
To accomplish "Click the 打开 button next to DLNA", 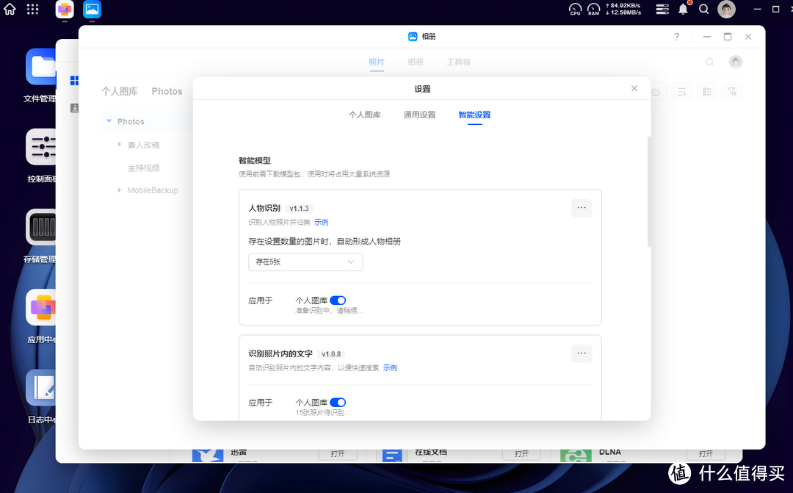I will pyautogui.click(x=706, y=453).
